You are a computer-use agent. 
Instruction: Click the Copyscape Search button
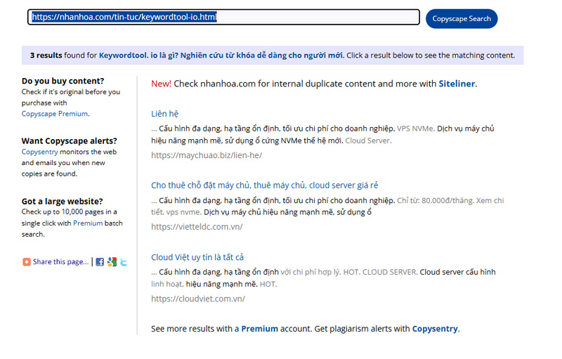462,19
